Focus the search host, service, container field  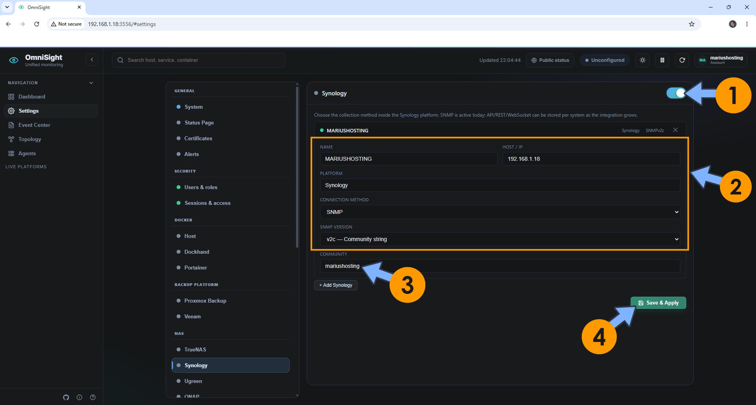(199, 60)
